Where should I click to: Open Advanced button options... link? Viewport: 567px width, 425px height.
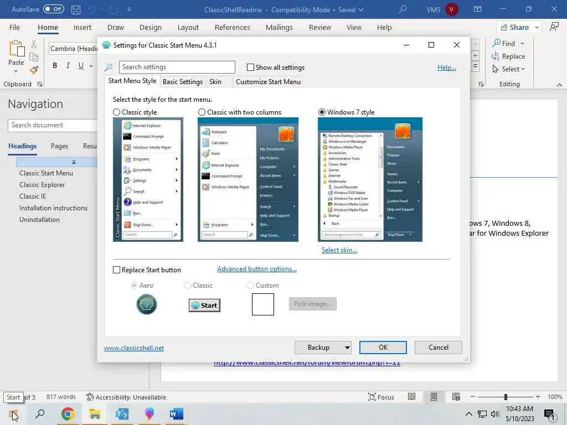[257, 269]
